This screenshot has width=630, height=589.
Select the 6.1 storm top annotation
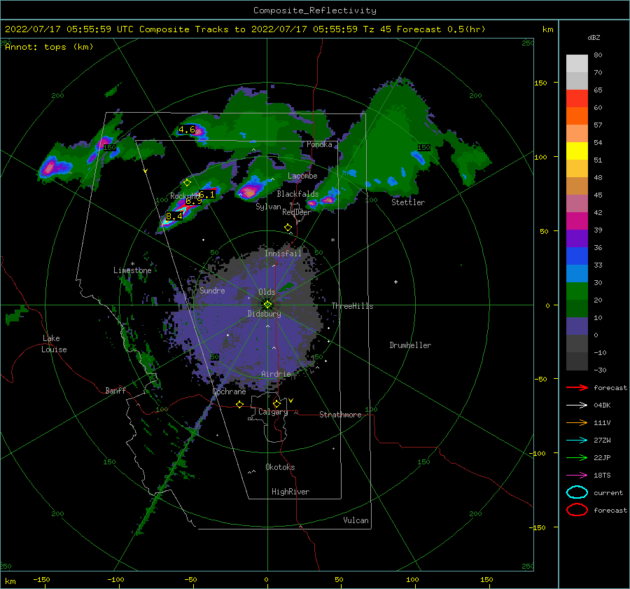click(207, 195)
